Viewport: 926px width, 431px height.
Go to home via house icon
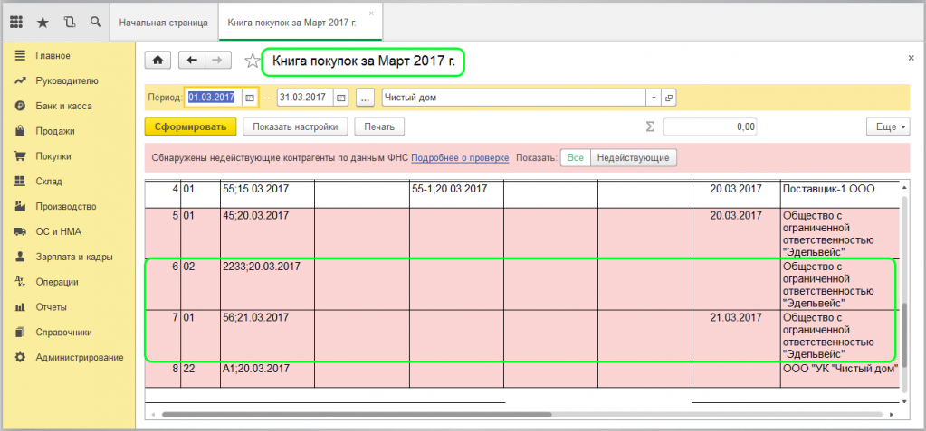coord(158,61)
